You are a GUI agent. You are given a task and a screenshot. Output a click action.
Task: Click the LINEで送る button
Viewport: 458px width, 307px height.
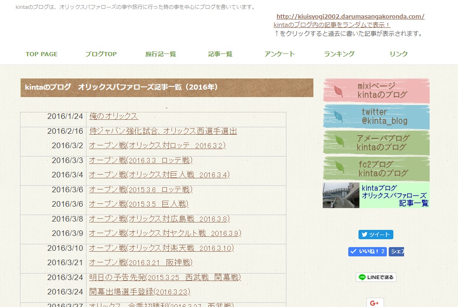(376, 277)
